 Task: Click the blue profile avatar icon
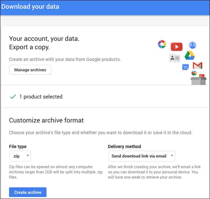193,45
